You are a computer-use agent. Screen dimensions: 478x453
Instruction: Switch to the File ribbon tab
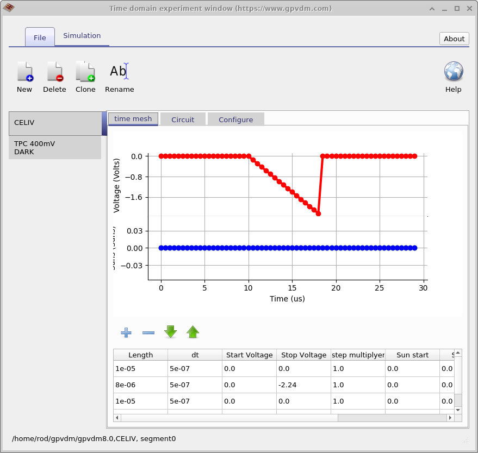click(x=40, y=37)
